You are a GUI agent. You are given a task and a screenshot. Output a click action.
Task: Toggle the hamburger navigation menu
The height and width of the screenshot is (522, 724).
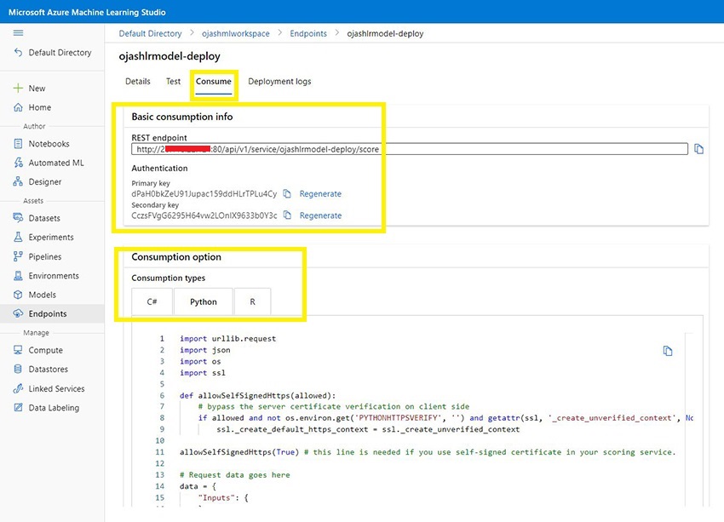(19, 32)
